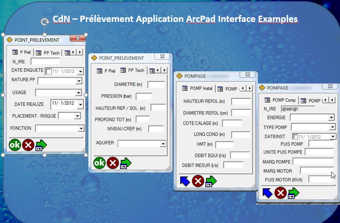340x223 pixels.
Task: Open DATEINST date dropdown arrow
Action: coord(333,136)
